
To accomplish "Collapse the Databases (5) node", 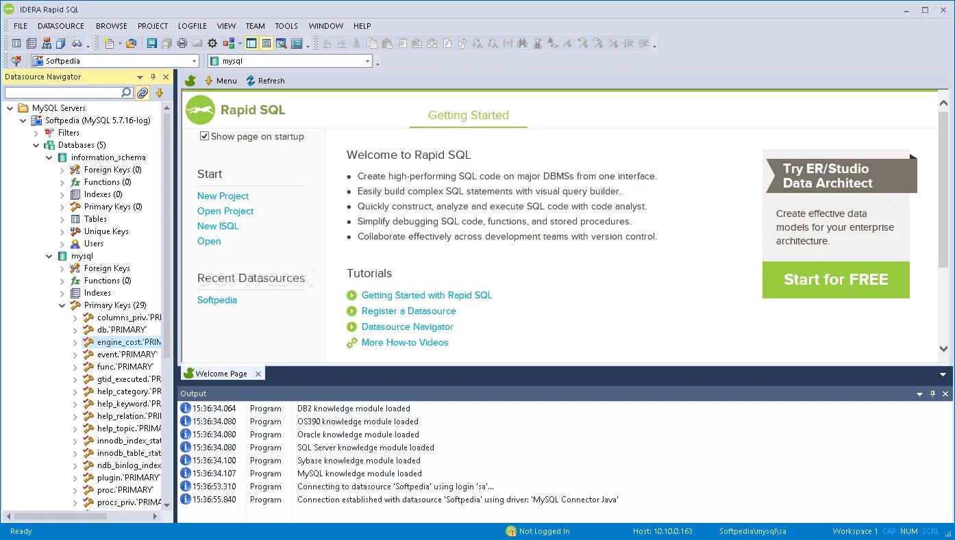I will (x=36, y=145).
